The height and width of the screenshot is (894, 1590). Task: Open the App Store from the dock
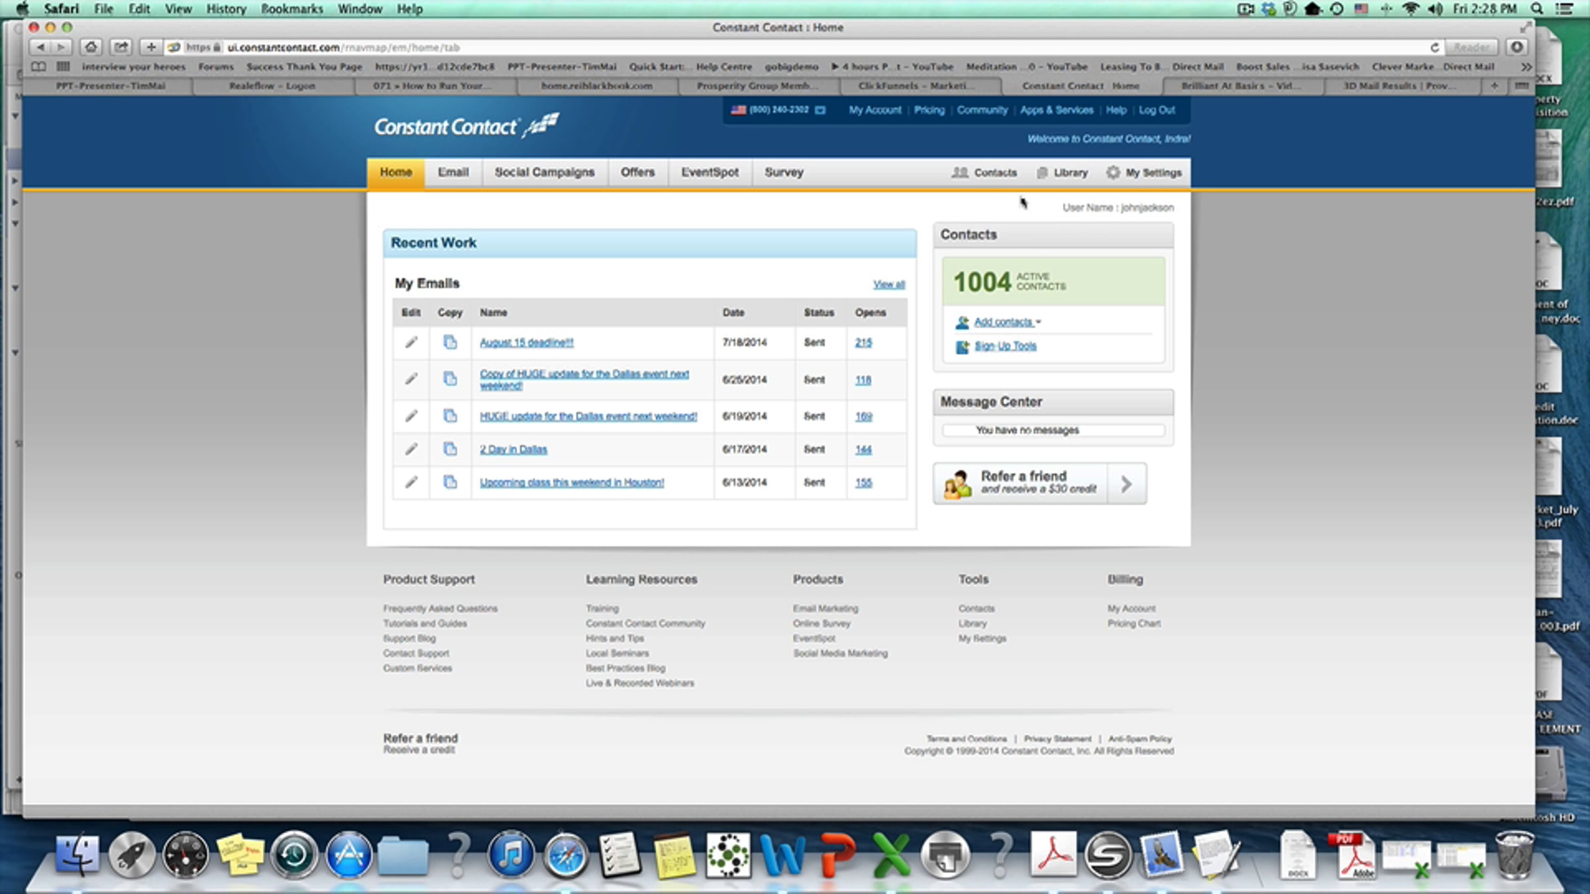click(348, 855)
